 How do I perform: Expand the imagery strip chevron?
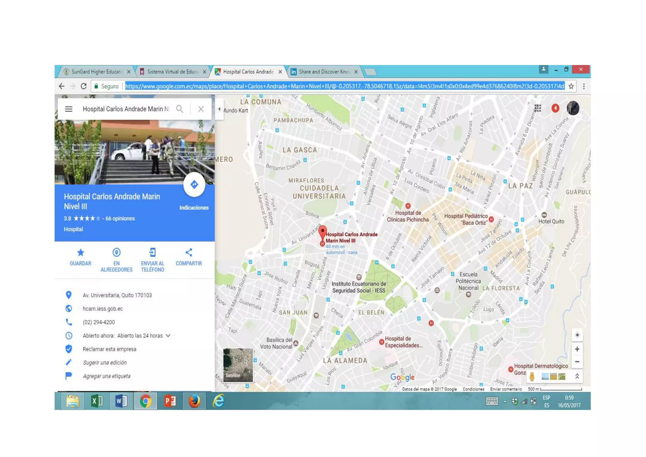(x=577, y=376)
